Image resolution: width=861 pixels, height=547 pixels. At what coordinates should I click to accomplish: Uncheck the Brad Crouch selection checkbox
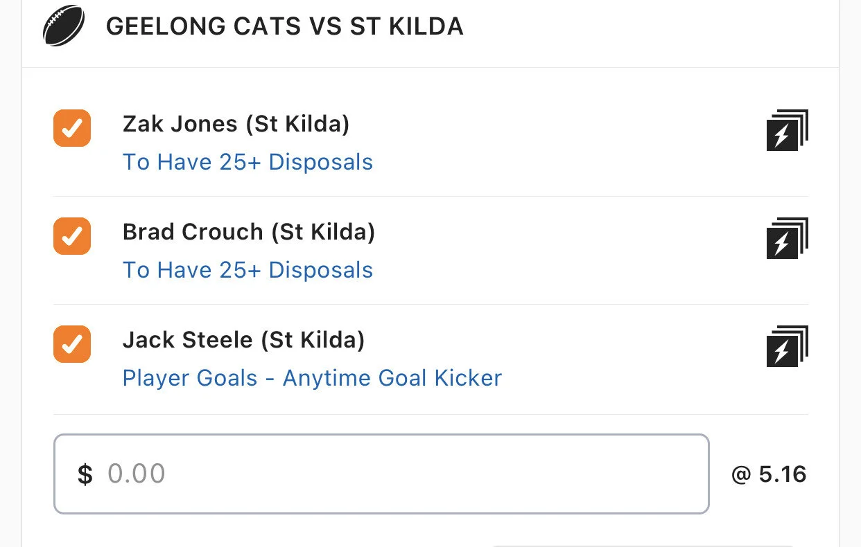pyautogui.click(x=72, y=236)
